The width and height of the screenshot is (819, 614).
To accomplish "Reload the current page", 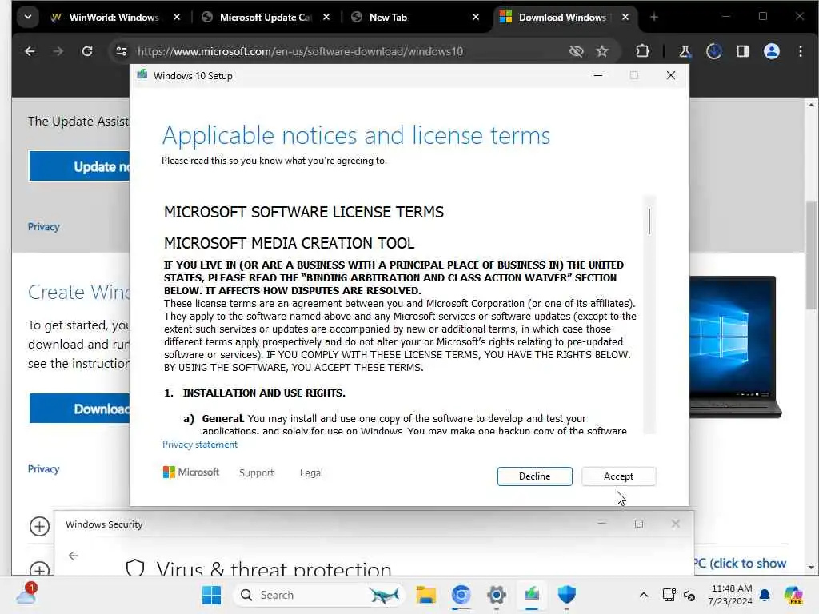I will pos(87,51).
